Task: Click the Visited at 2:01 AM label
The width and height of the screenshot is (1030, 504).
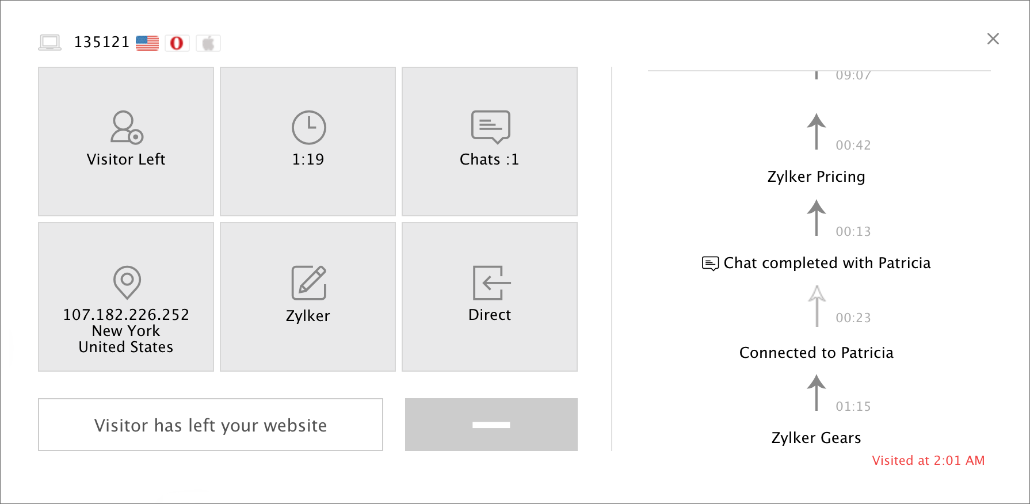Action: [x=928, y=460]
